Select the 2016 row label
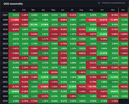This screenshot has height=104, width=129. [x=5, y=58]
